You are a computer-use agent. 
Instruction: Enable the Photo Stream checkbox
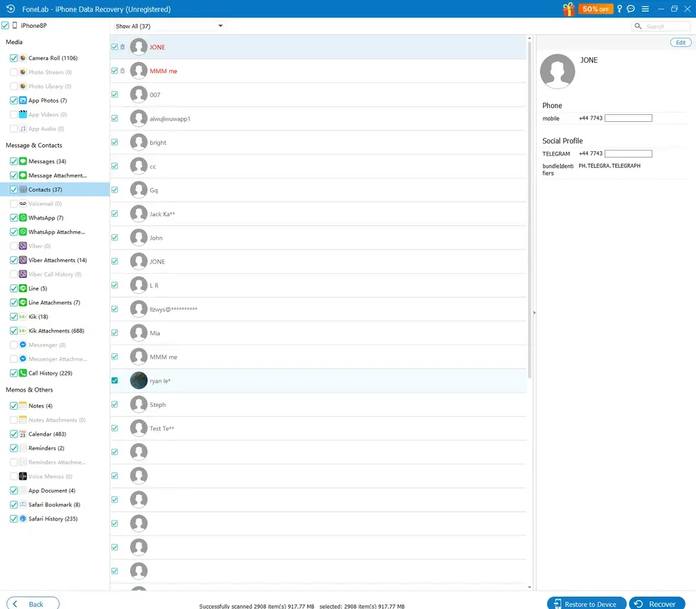13,72
